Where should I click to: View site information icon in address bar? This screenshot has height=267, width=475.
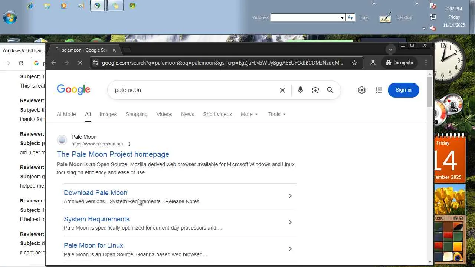point(95,63)
